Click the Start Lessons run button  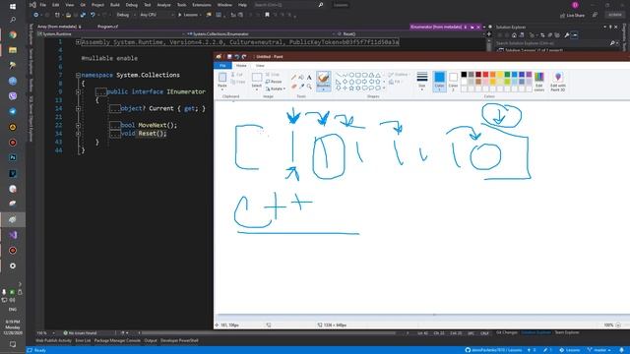tap(189, 15)
